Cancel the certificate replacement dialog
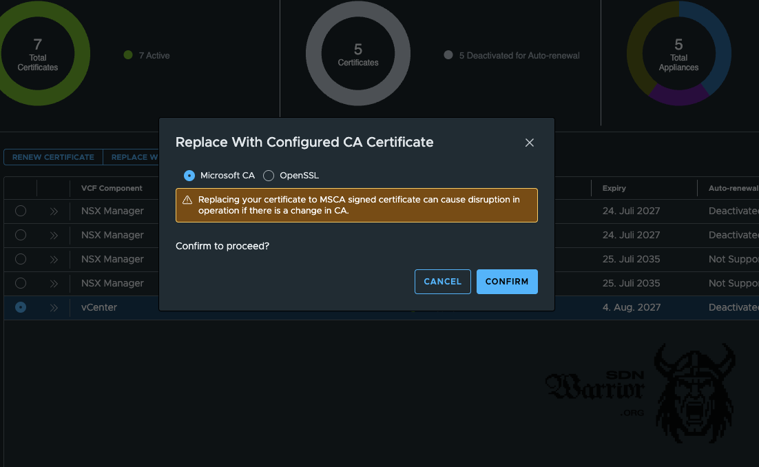 pos(442,281)
